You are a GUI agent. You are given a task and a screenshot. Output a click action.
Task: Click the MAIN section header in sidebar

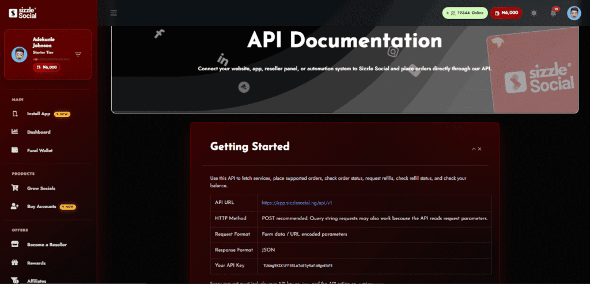(17, 100)
